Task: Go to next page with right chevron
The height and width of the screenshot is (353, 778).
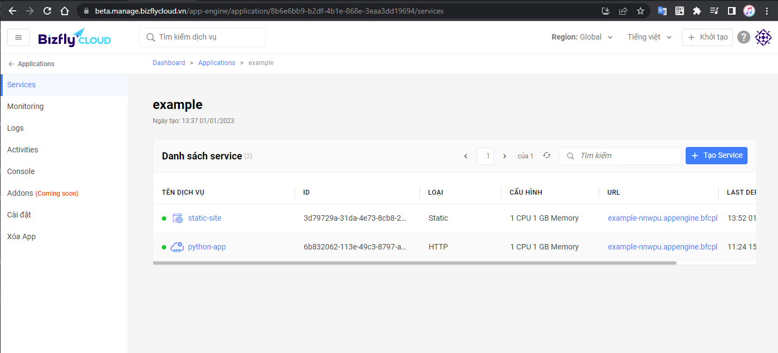Action: coord(505,156)
